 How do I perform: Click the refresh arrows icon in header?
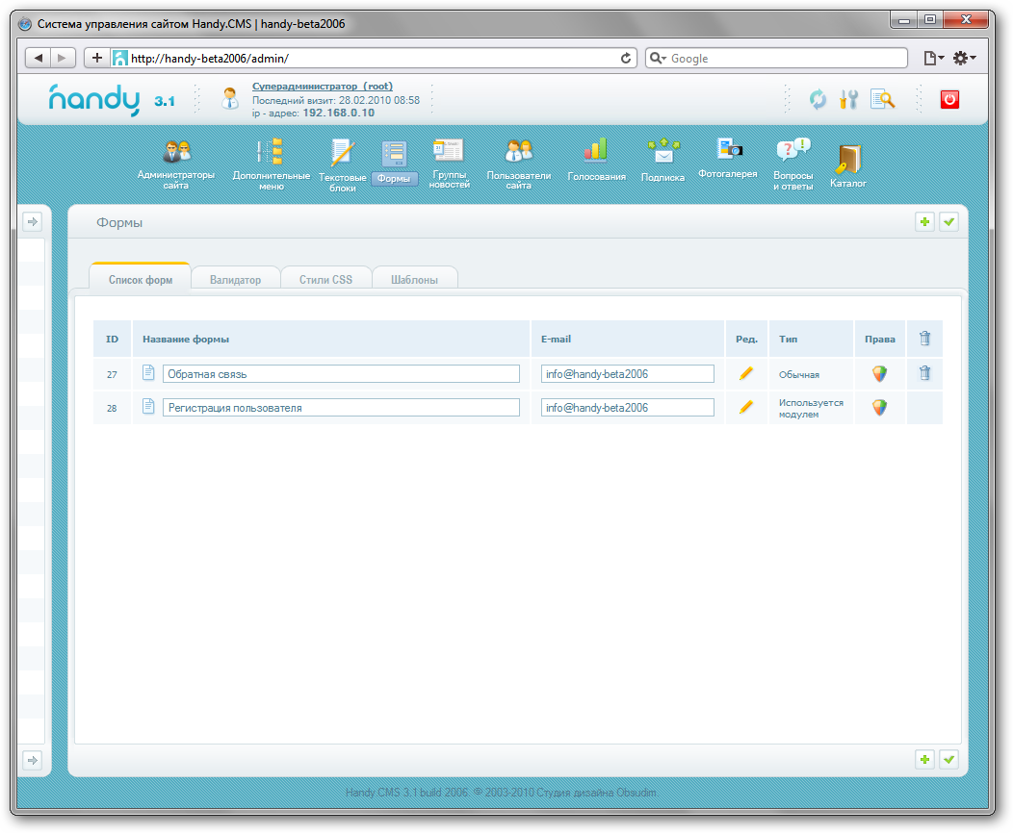click(x=818, y=99)
